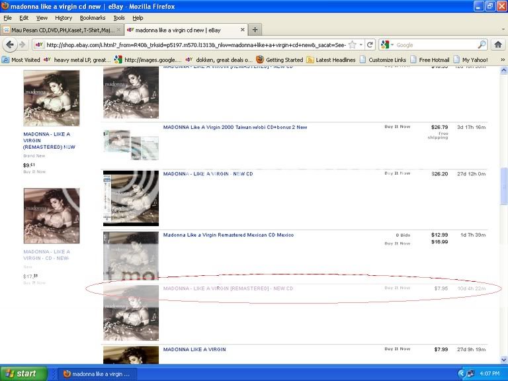Click the $26.20 NEW CD listing thumbnail
This screenshot has width=508, height=381.
pyautogui.click(x=131, y=198)
